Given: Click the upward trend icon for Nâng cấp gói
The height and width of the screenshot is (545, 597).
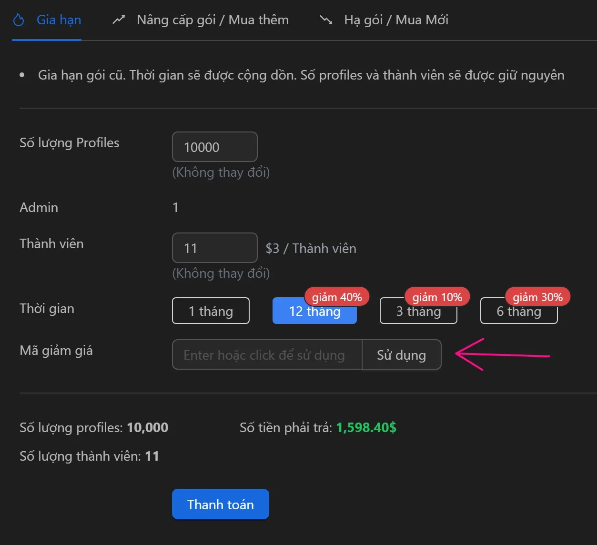Looking at the screenshot, I should click(119, 20).
